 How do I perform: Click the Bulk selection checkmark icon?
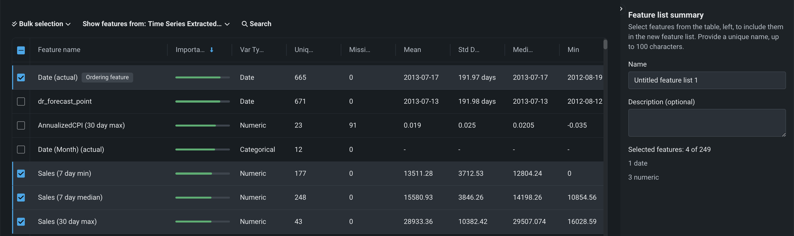14,24
